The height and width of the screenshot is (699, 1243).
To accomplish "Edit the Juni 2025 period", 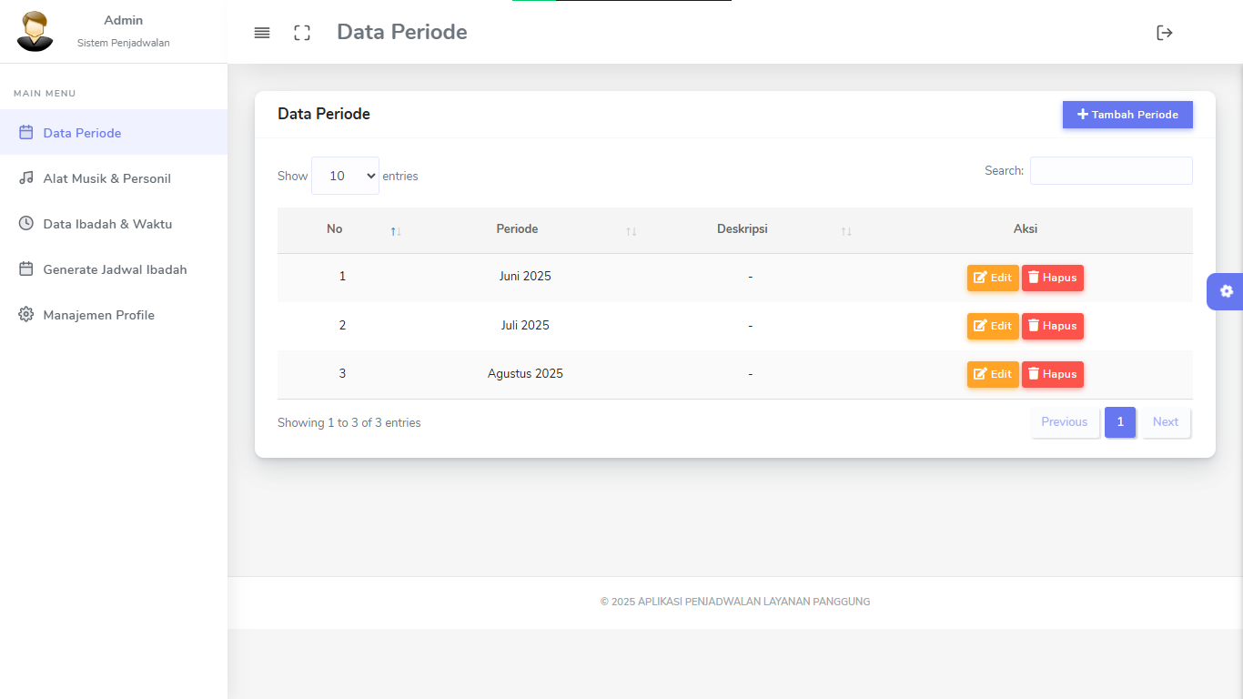I will point(992,278).
